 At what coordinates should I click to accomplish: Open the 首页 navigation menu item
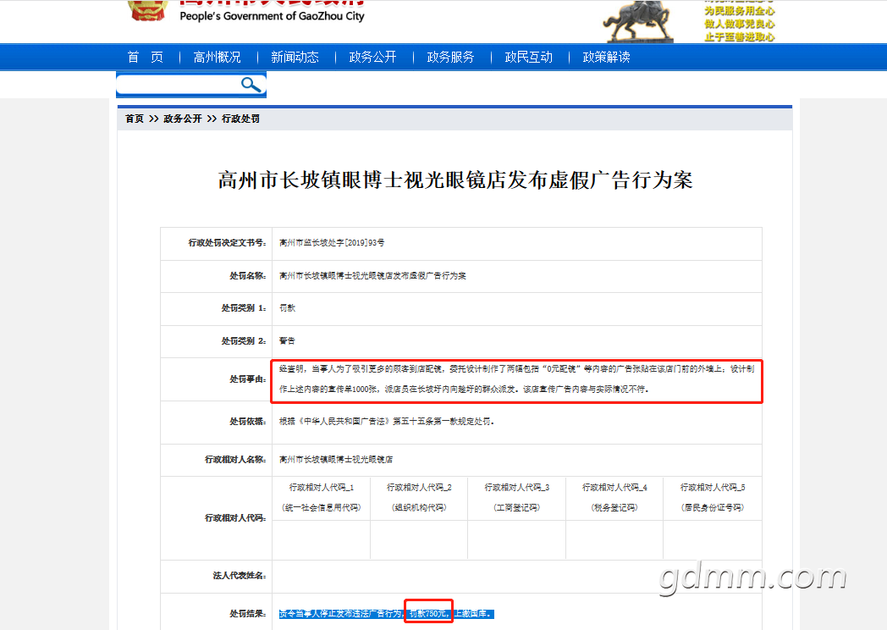[x=146, y=58]
